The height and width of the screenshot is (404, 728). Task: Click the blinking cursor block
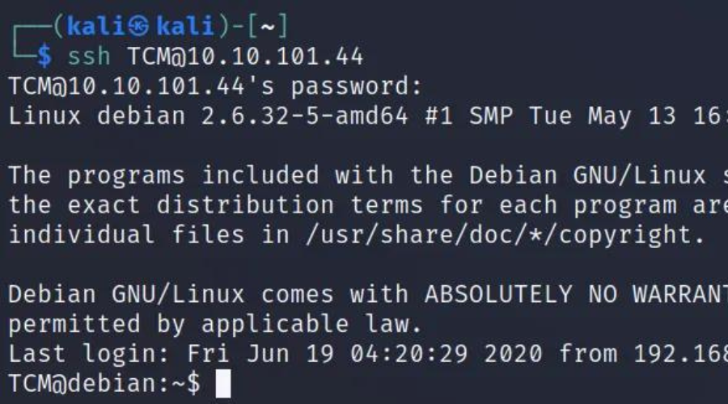click(x=223, y=384)
